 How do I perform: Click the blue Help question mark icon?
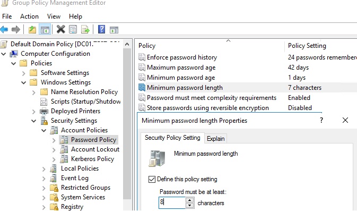(x=101, y=29)
